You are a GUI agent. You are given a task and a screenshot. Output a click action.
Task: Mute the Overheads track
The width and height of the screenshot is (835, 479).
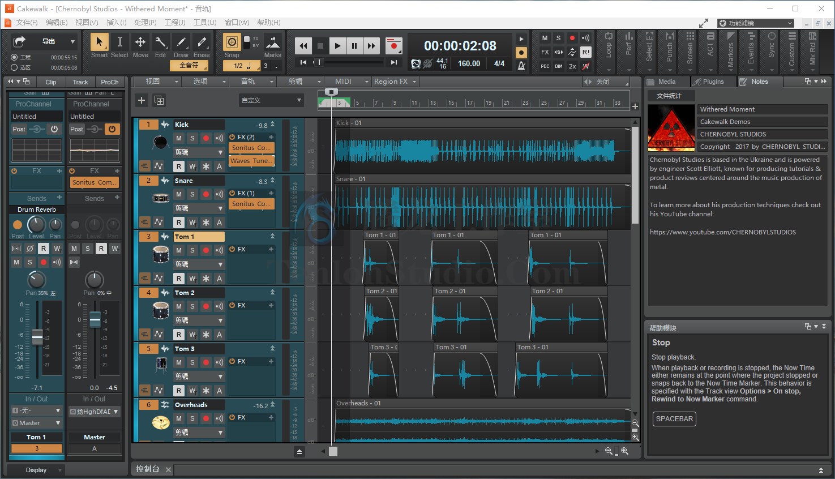point(179,418)
